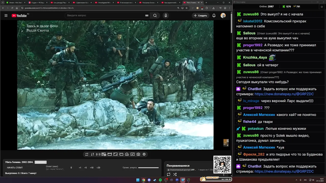This screenshot has height=183, width=326.
Task: Open the three-dot menu of the Понравившиеся playlist
Action: coord(224,175)
